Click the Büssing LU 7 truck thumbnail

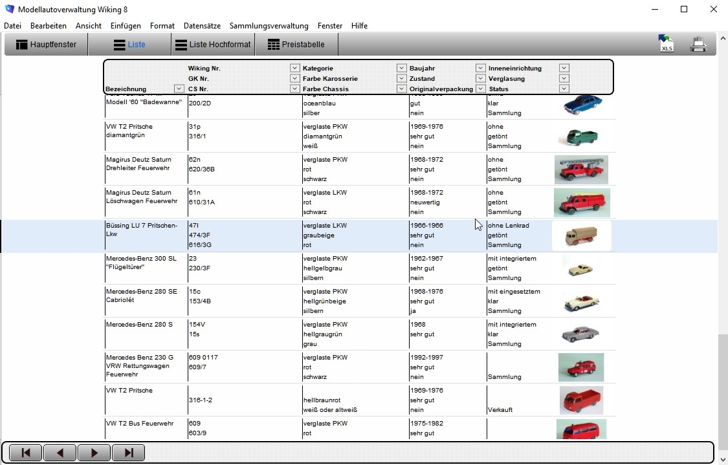(x=581, y=236)
